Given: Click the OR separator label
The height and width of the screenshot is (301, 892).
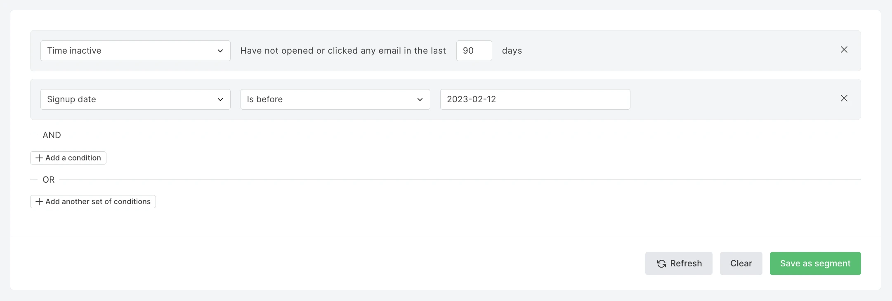Looking at the screenshot, I should click(x=48, y=180).
